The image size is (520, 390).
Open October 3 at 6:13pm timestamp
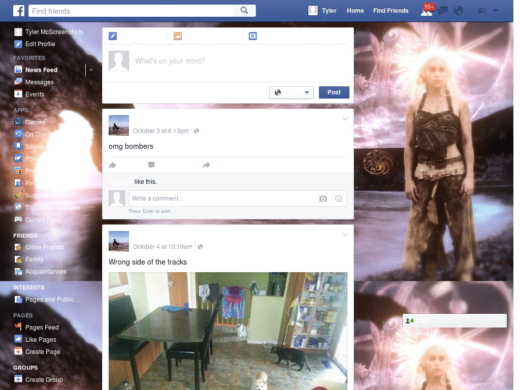tap(161, 131)
